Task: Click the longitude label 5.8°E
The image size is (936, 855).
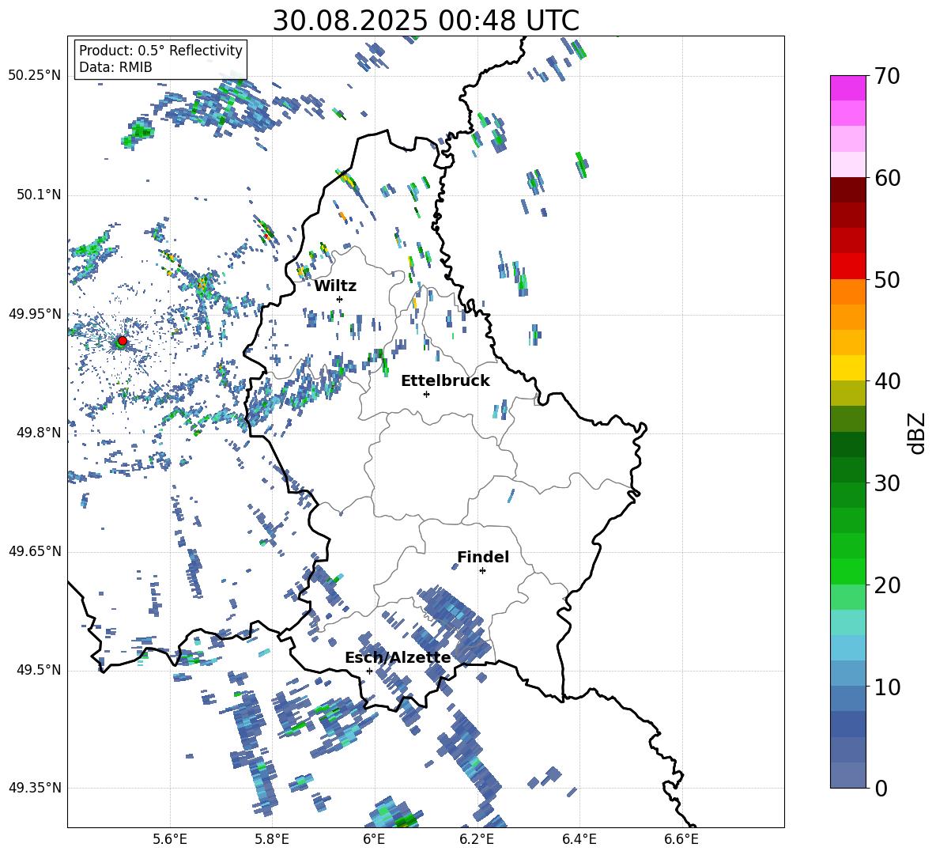Action: point(272,839)
